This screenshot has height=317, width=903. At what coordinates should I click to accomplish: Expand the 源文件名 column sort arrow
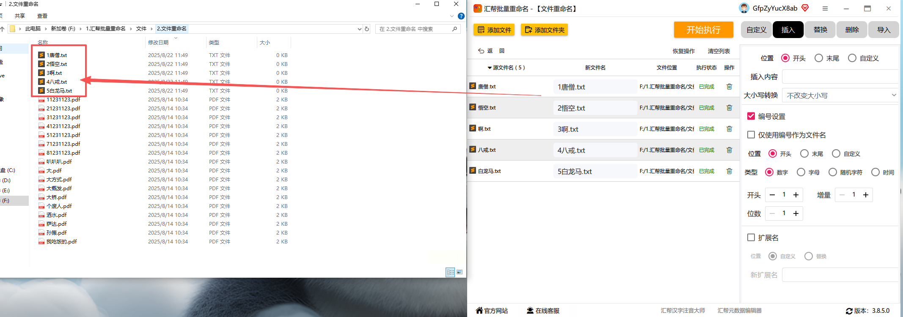coord(490,68)
